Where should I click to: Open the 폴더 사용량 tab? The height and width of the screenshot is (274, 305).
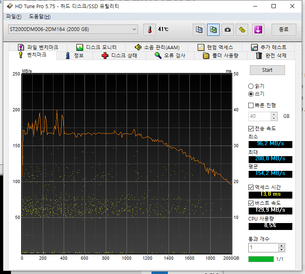(x=220, y=55)
